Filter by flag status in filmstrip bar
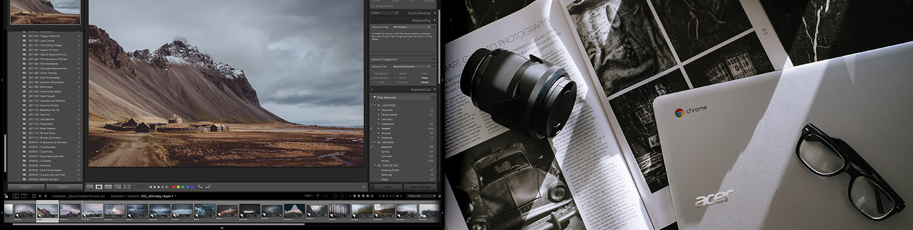This screenshot has height=230, width=913. (x=322, y=196)
